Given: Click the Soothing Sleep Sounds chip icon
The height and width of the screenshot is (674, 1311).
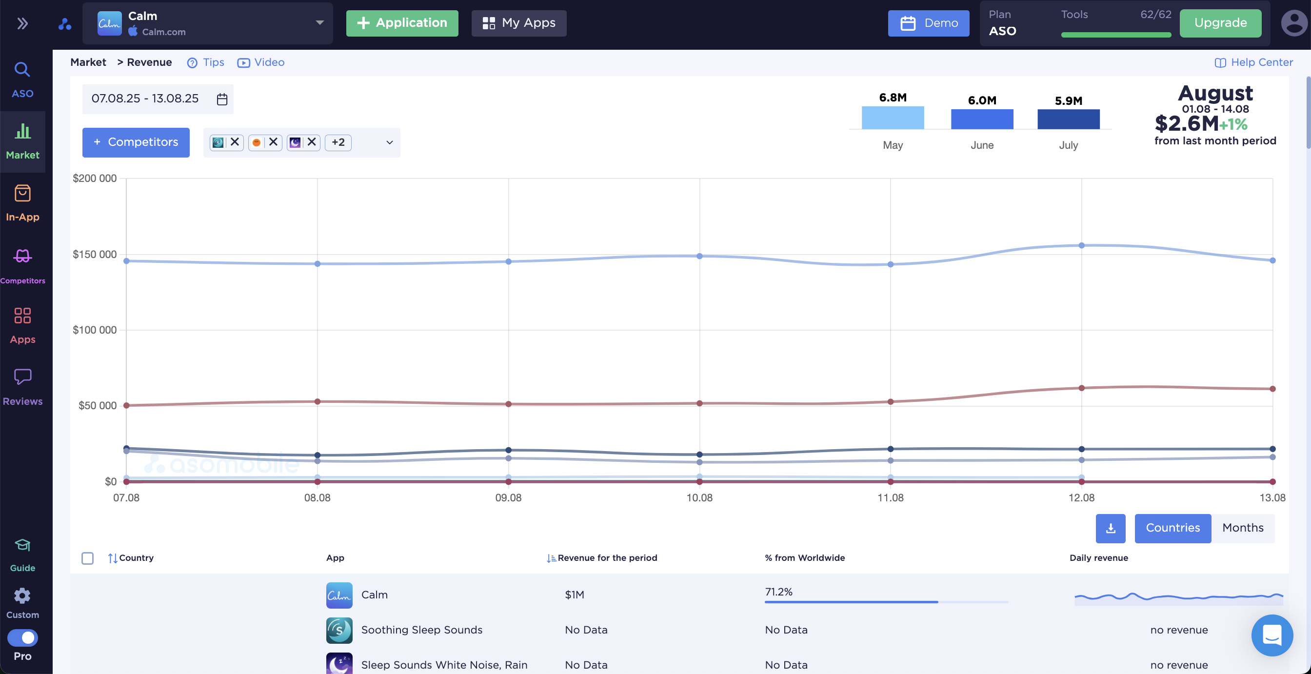Looking at the screenshot, I should pyautogui.click(x=218, y=142).
